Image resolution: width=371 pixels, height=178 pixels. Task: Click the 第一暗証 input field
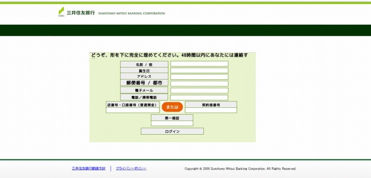[172, 123]
